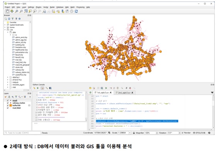The width and height of the screenshot is (219, 151).
Task: Run the script in the editor
Action: tap(106, 88)
